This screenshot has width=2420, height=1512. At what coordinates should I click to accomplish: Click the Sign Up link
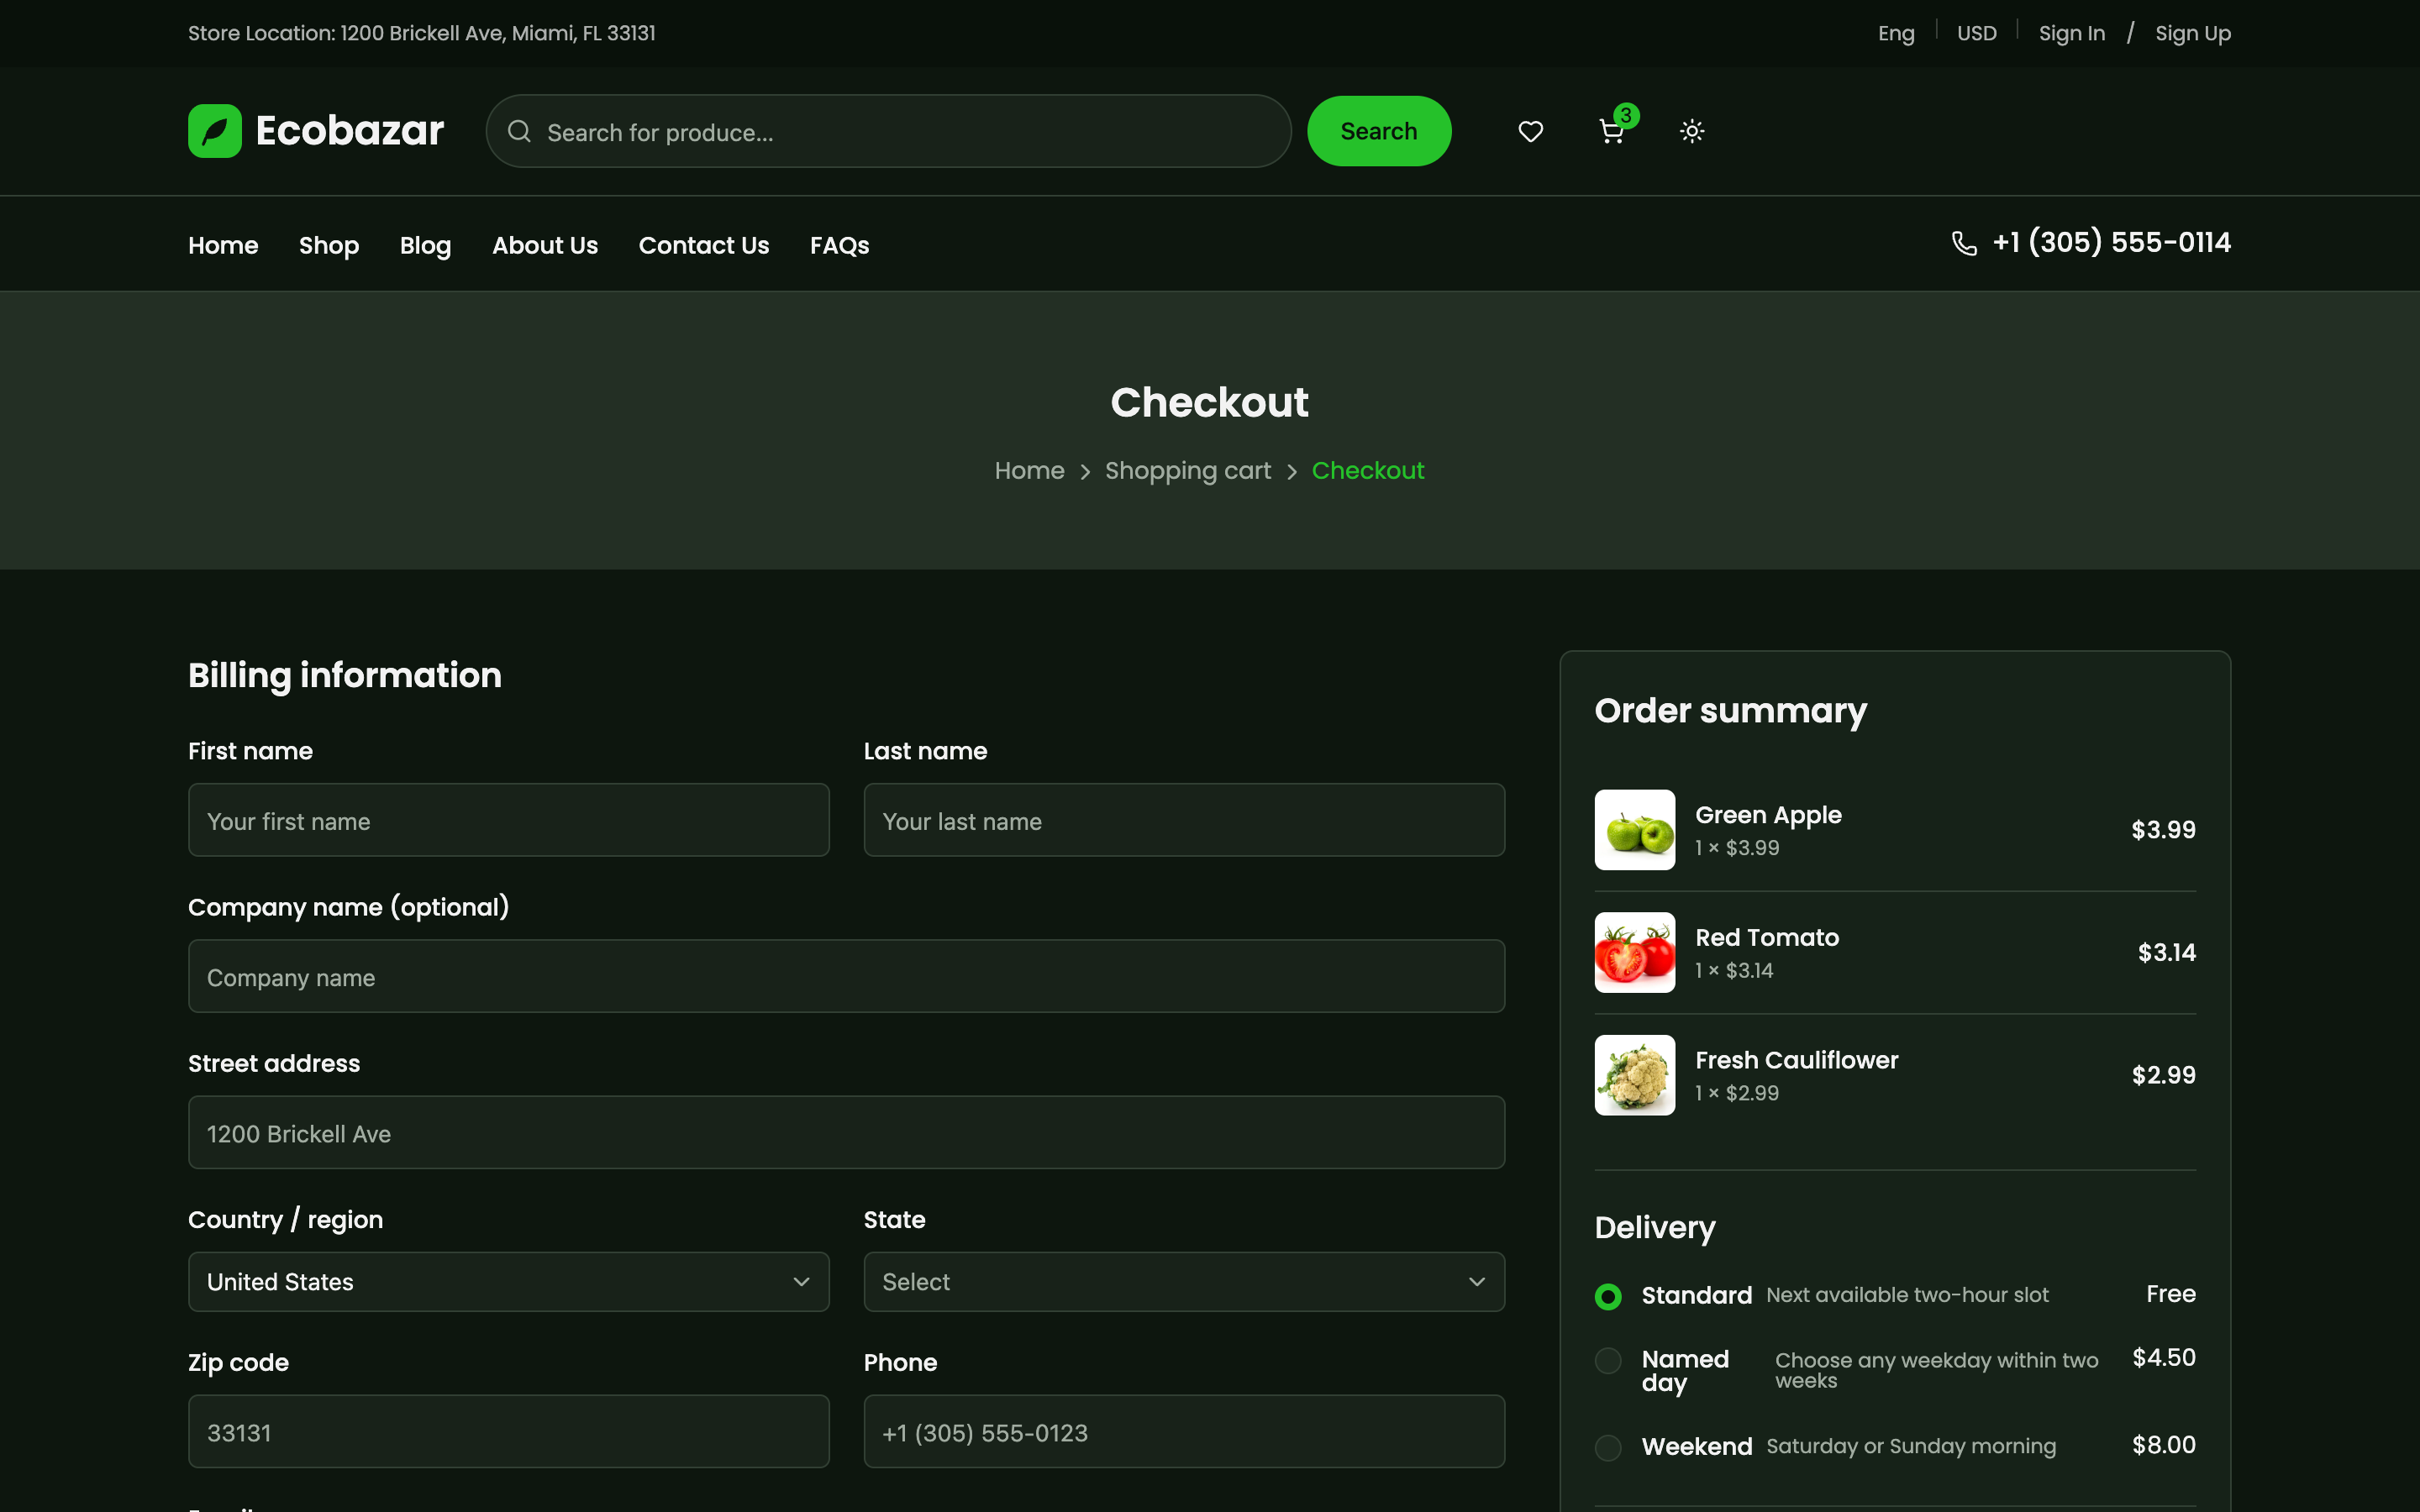[x=2192, y=33]
